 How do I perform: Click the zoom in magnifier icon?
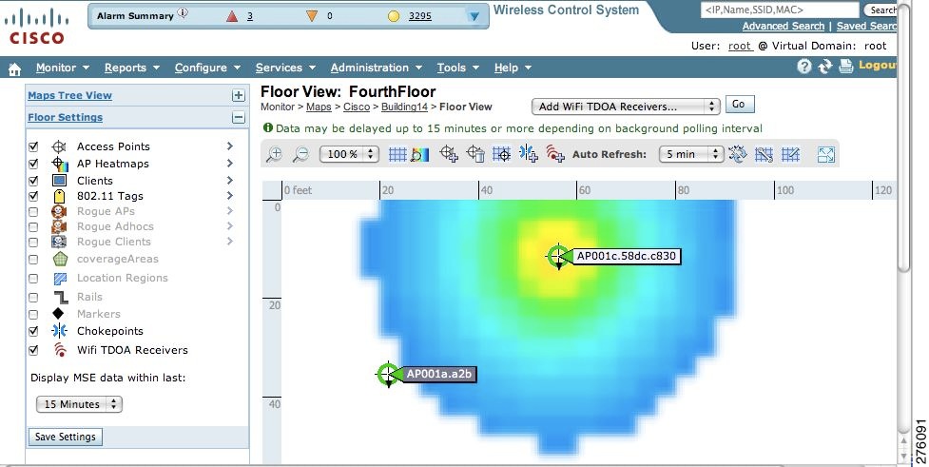point(274,155)
